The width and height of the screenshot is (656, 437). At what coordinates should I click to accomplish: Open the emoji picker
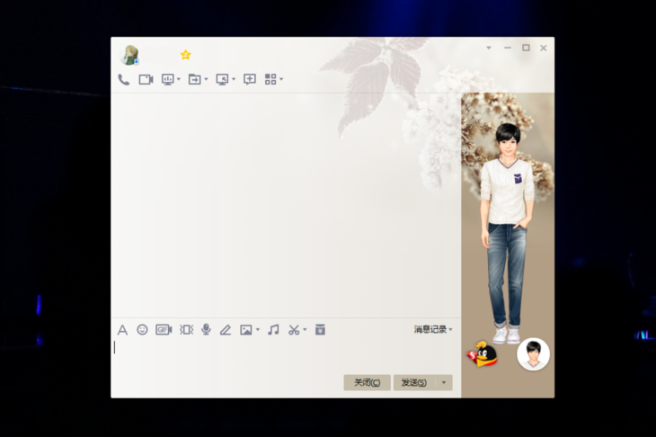click(142, 330)
